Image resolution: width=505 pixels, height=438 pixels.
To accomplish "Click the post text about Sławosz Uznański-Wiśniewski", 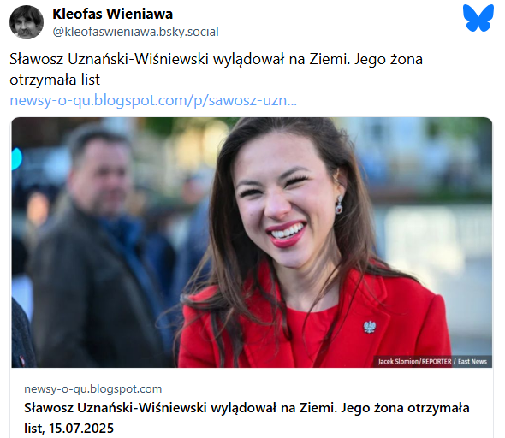I will (x=216, y=69).
